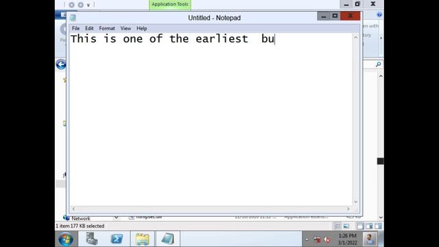Switch to Notepad in the taskbar
Viewport: 439px width, 247px height.
(167, 239)
